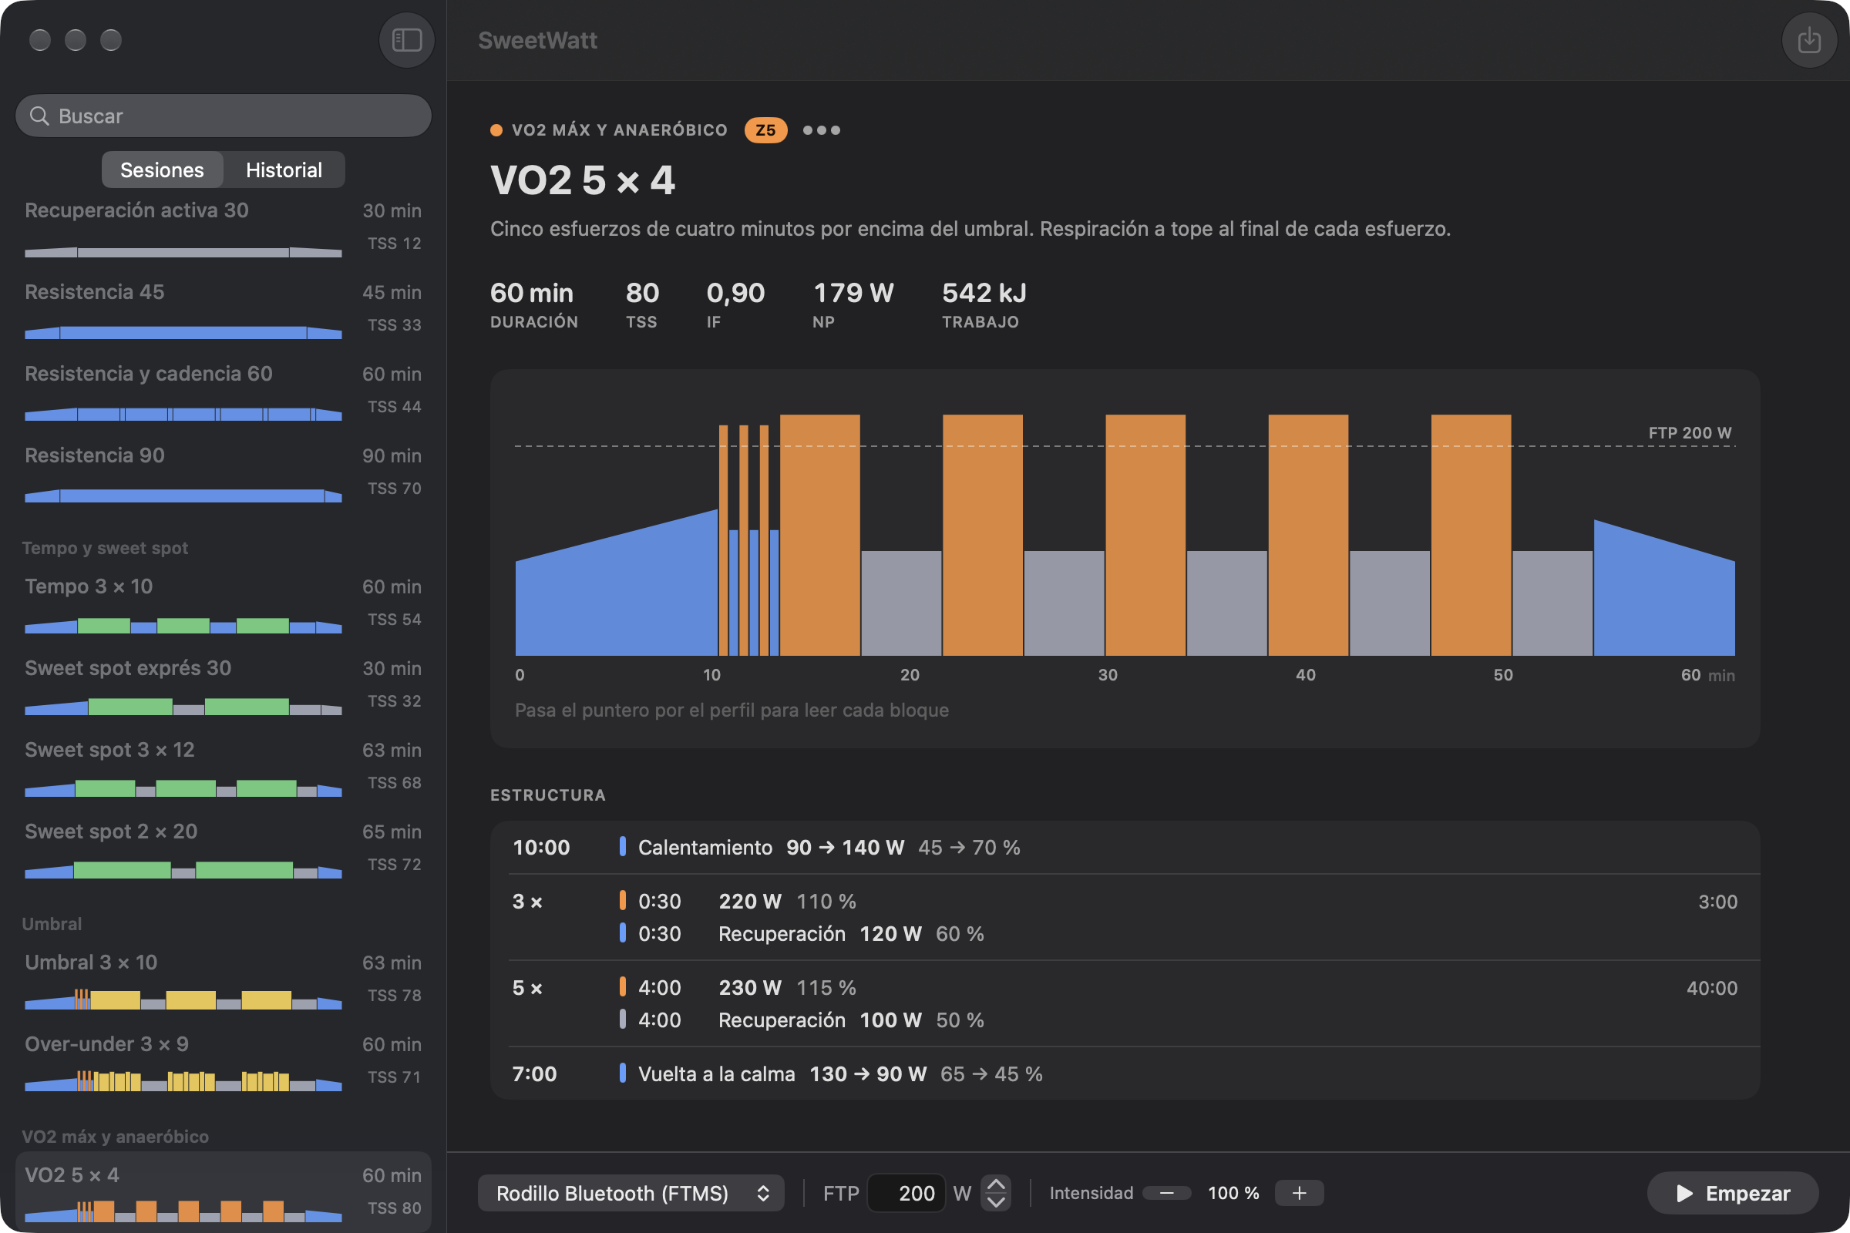Click the search magnifier icon
Image resolution: width=1850 pixels, height=1233 pixels.
coord(39,116)
